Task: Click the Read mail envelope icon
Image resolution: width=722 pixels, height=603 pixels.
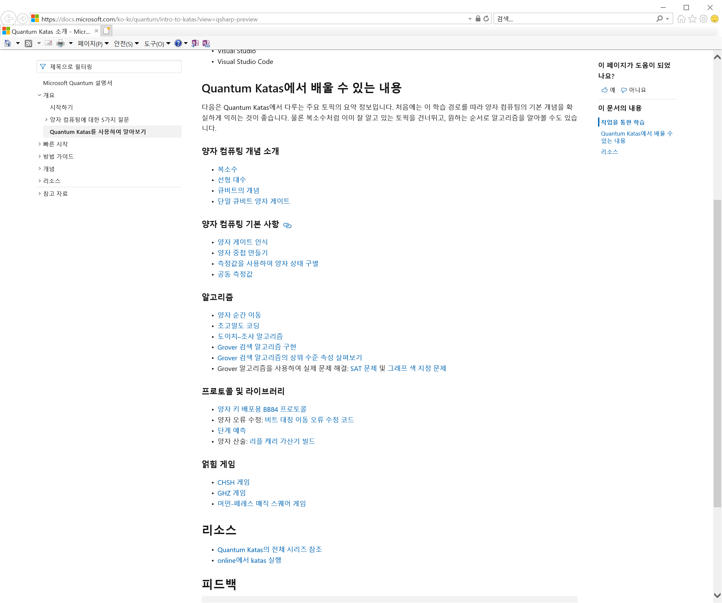Action: 49,43
